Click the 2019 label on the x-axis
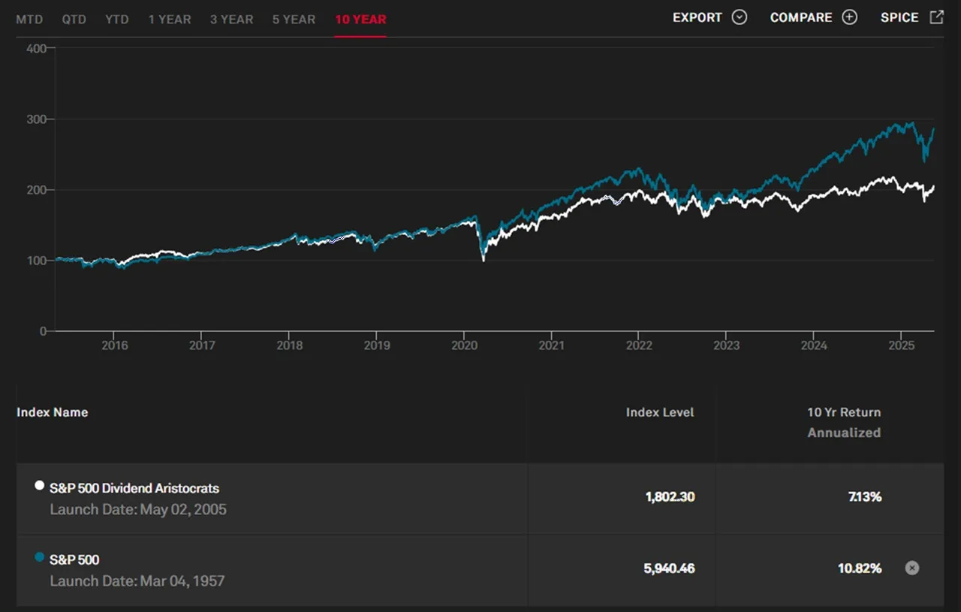The height and width of the screenshot is (612, 961). click(x=377, y=345)
